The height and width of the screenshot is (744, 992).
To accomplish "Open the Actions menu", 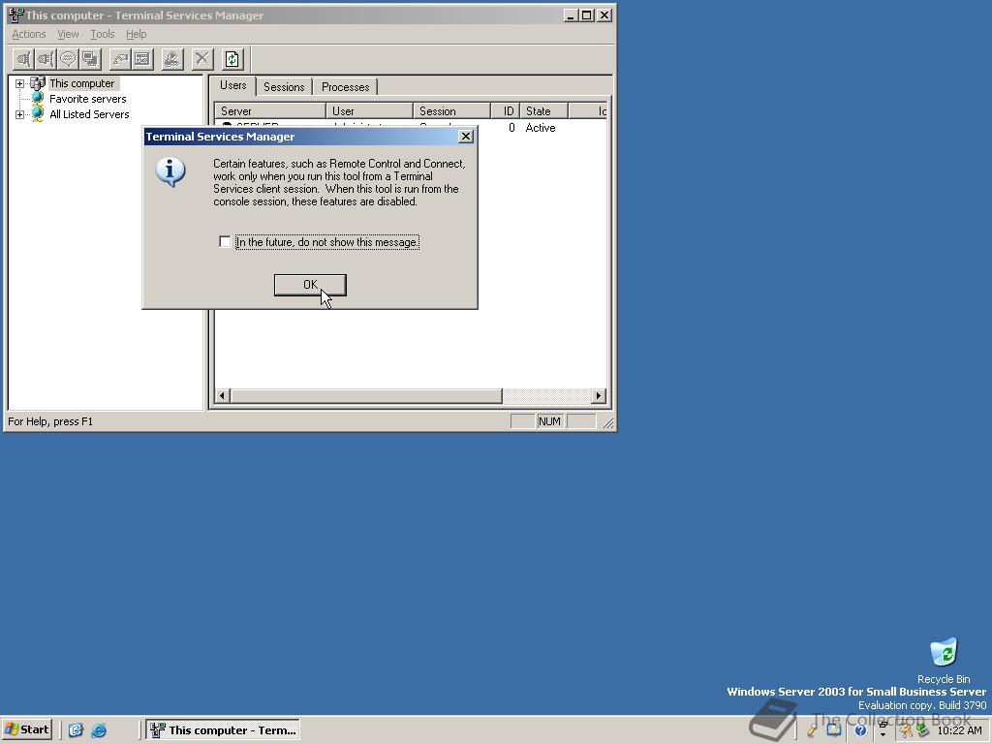I will (x=29, y=34).
